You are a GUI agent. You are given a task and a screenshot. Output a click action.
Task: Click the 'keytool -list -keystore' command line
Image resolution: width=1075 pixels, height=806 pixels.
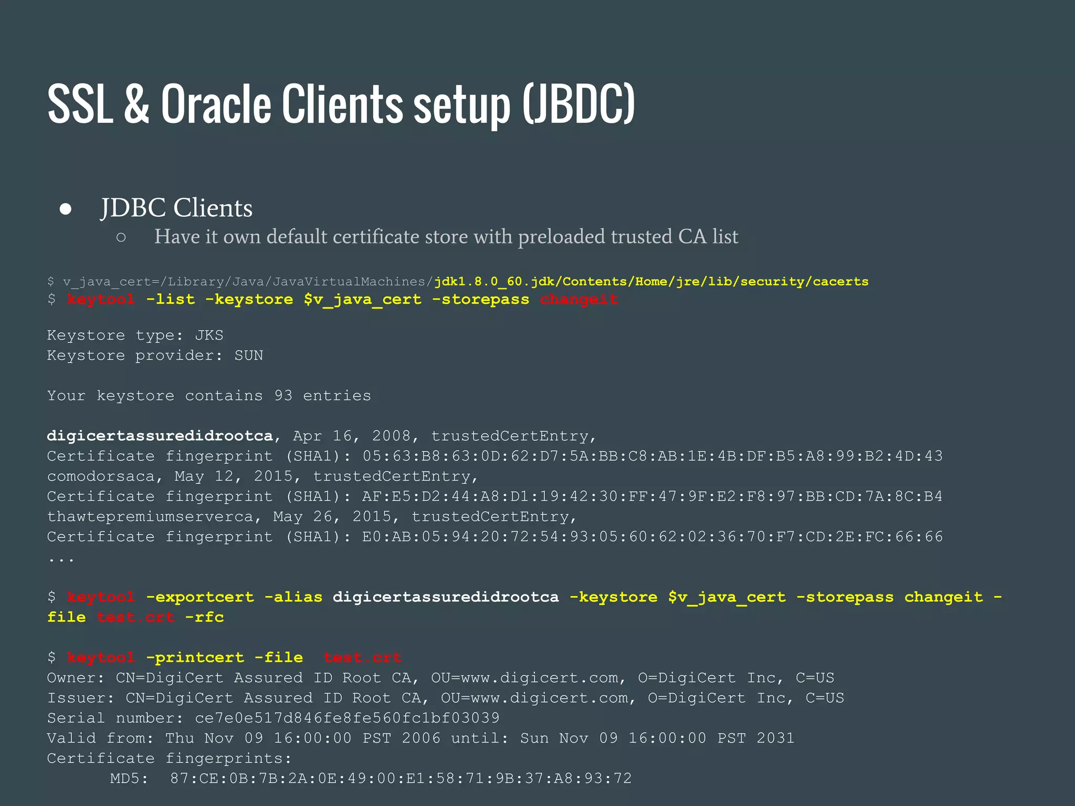coord(333,300)
